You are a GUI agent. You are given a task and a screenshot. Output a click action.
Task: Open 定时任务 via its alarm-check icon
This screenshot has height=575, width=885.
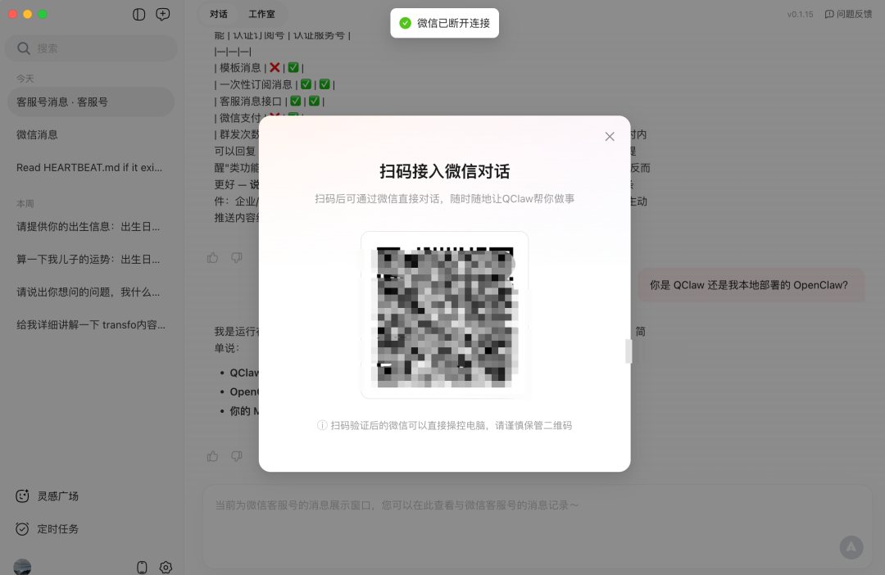click(22, 529)
